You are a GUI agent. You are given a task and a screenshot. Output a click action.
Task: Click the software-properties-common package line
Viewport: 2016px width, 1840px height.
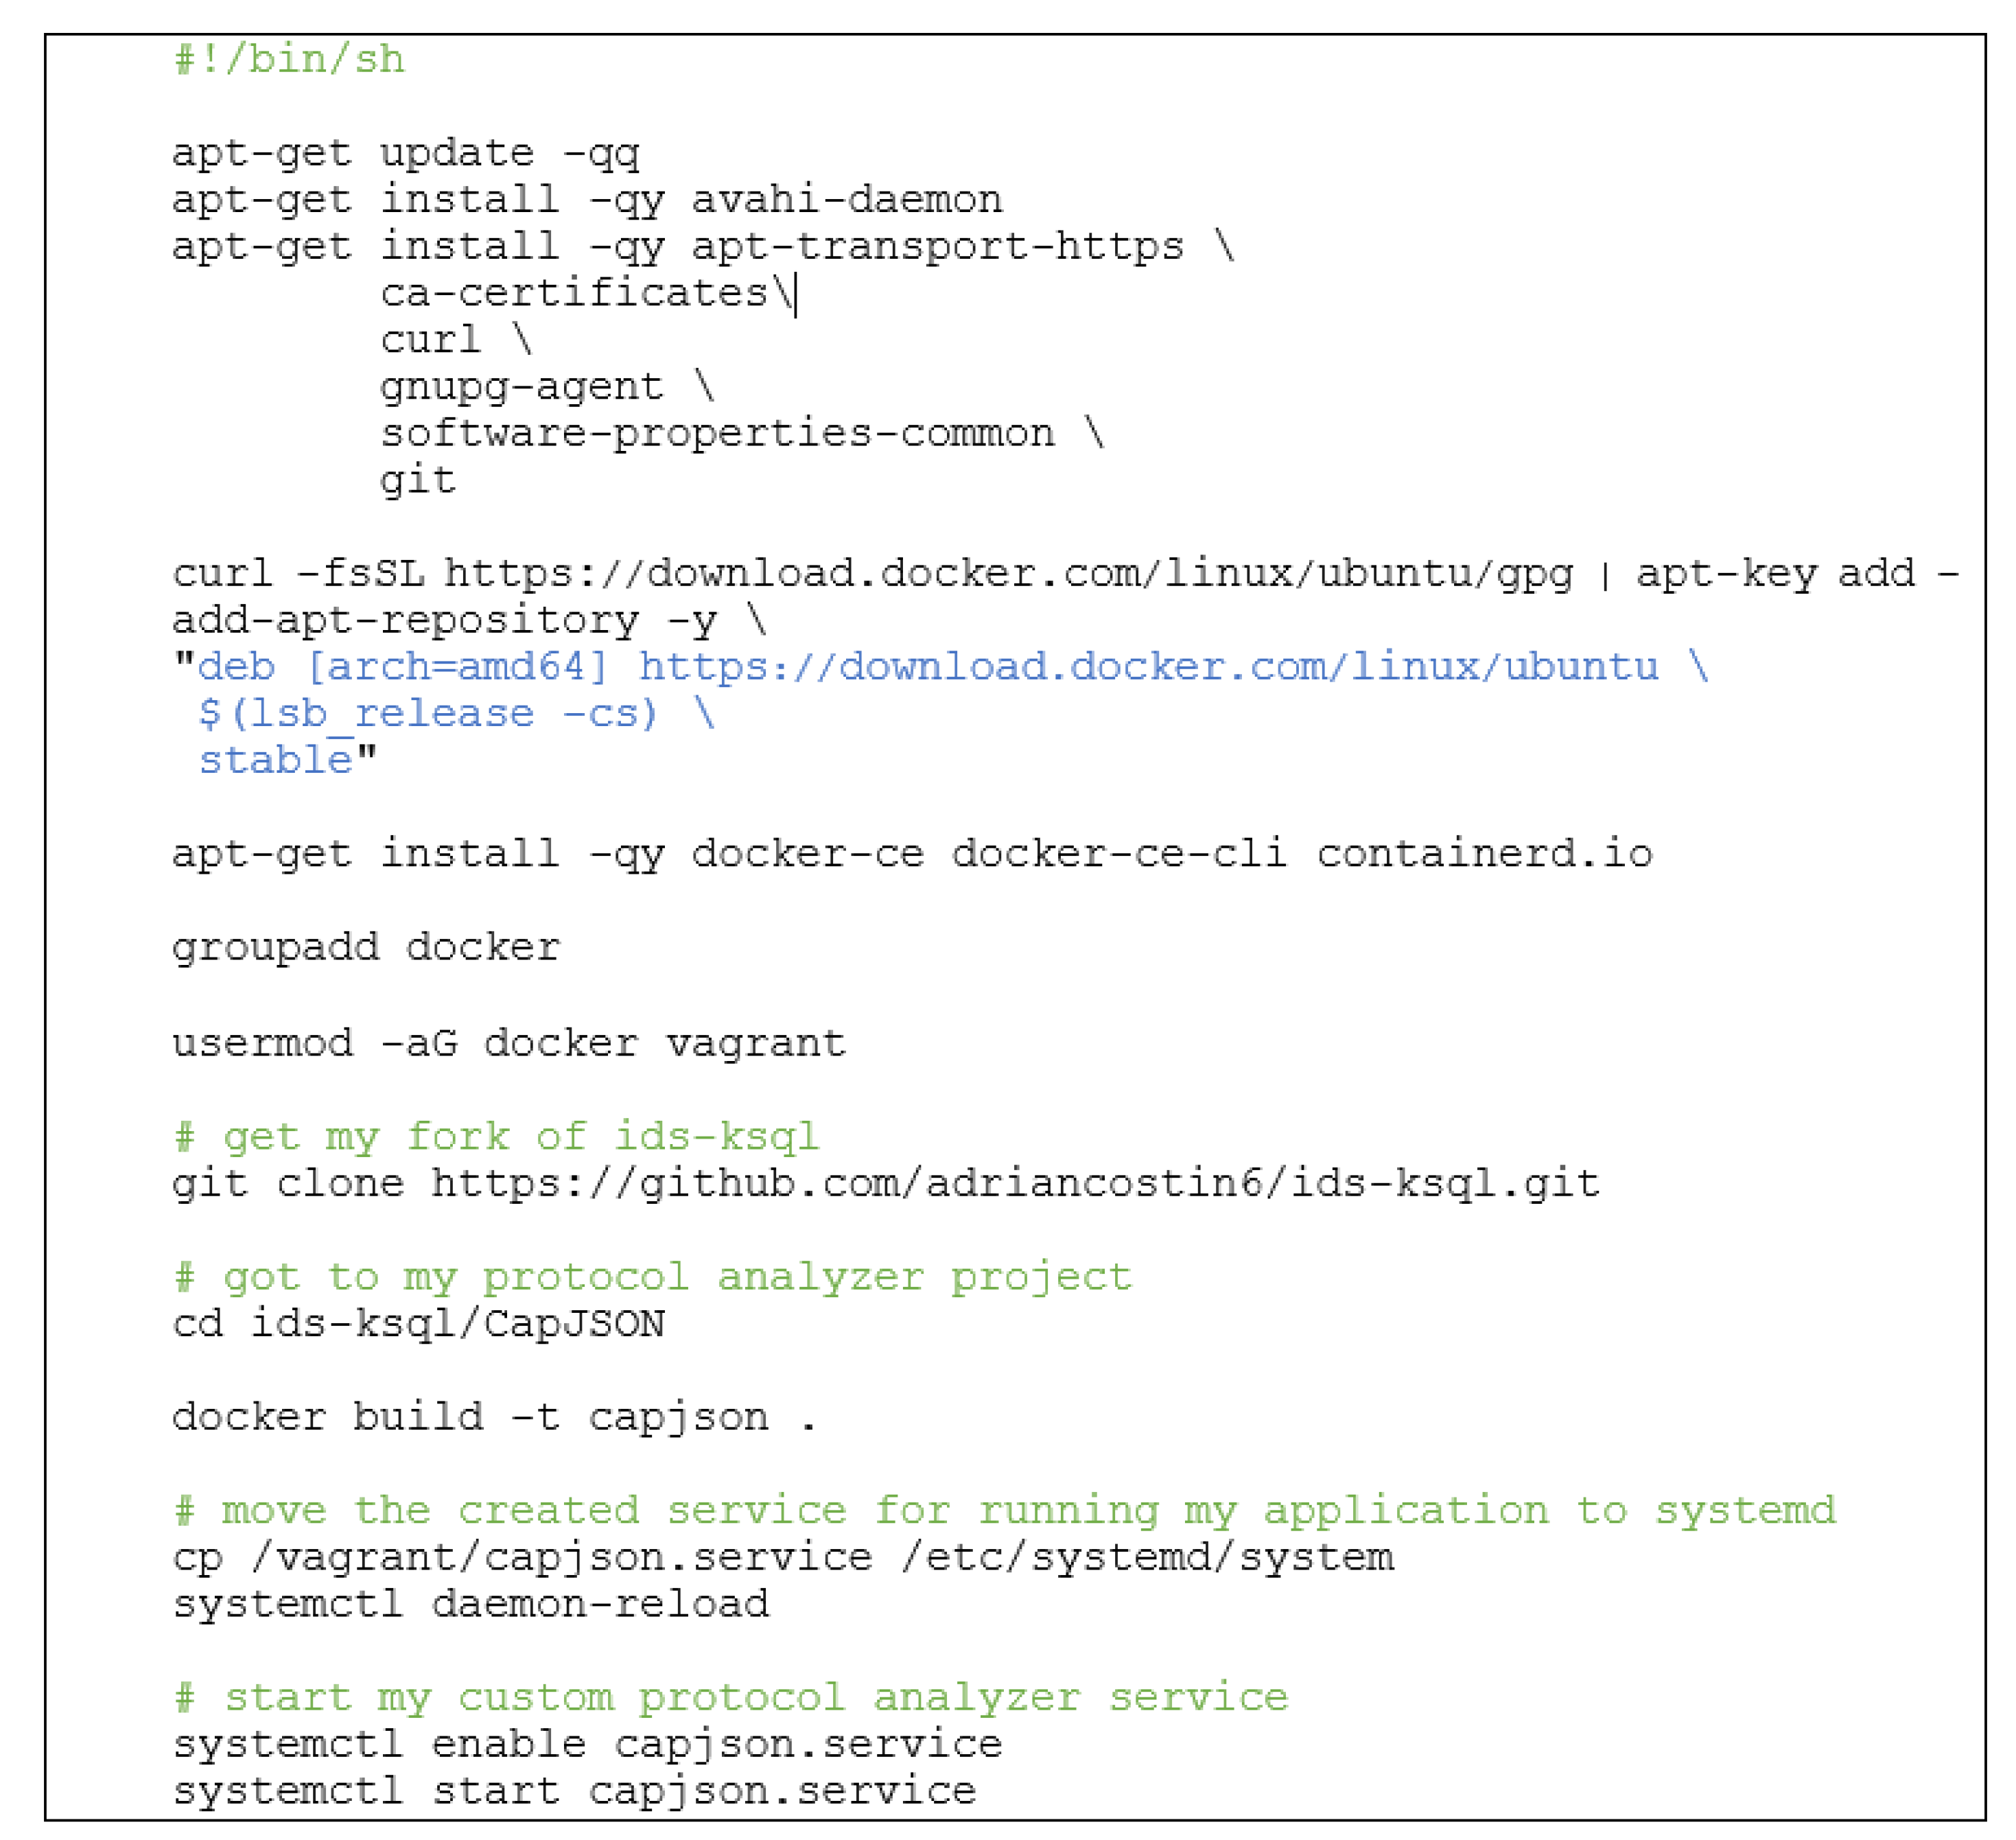(x=717, y=434)
